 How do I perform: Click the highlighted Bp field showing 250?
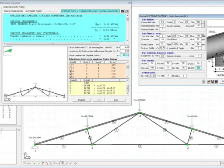coord(198,68)
